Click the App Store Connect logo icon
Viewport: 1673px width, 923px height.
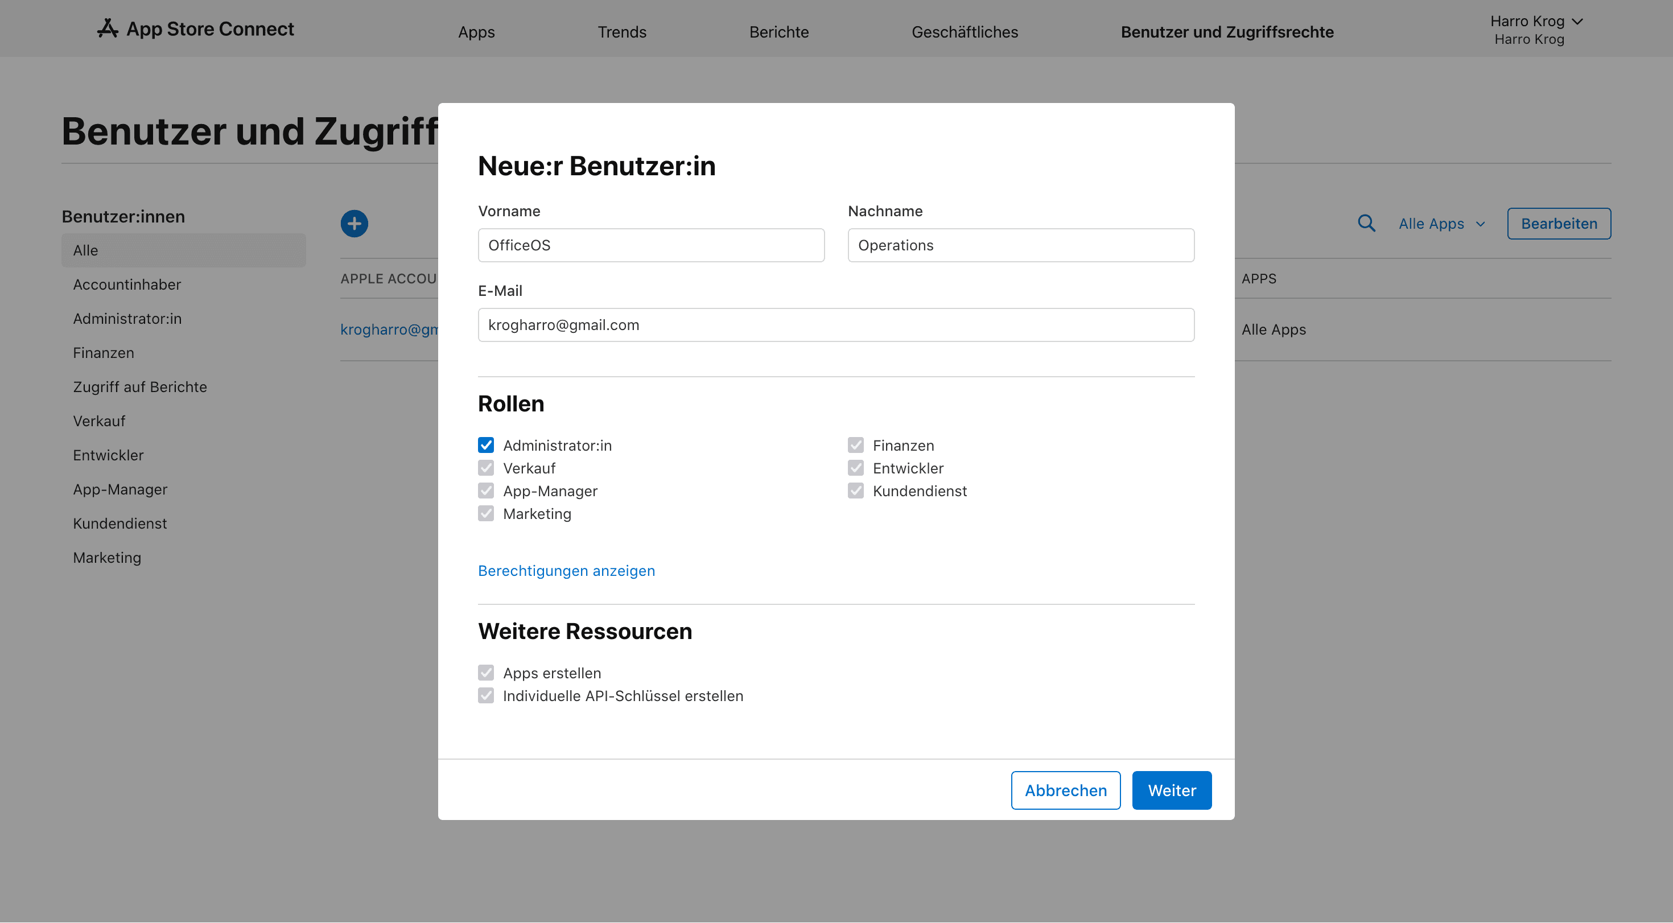(x=108, y=28)
